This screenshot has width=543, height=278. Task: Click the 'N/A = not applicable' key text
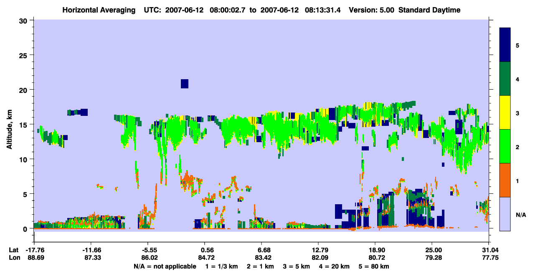click(x=165, y=266)
